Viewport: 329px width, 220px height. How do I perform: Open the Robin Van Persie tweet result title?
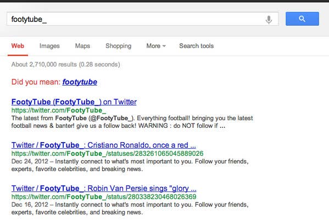[104, 188]
